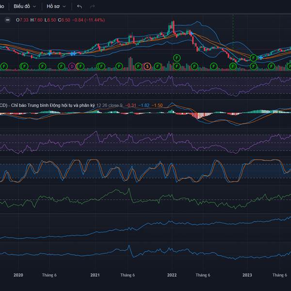Screen dimensions: 291x291
Task: Click the purple D dividend marker
Action: [x=72, y=65]
